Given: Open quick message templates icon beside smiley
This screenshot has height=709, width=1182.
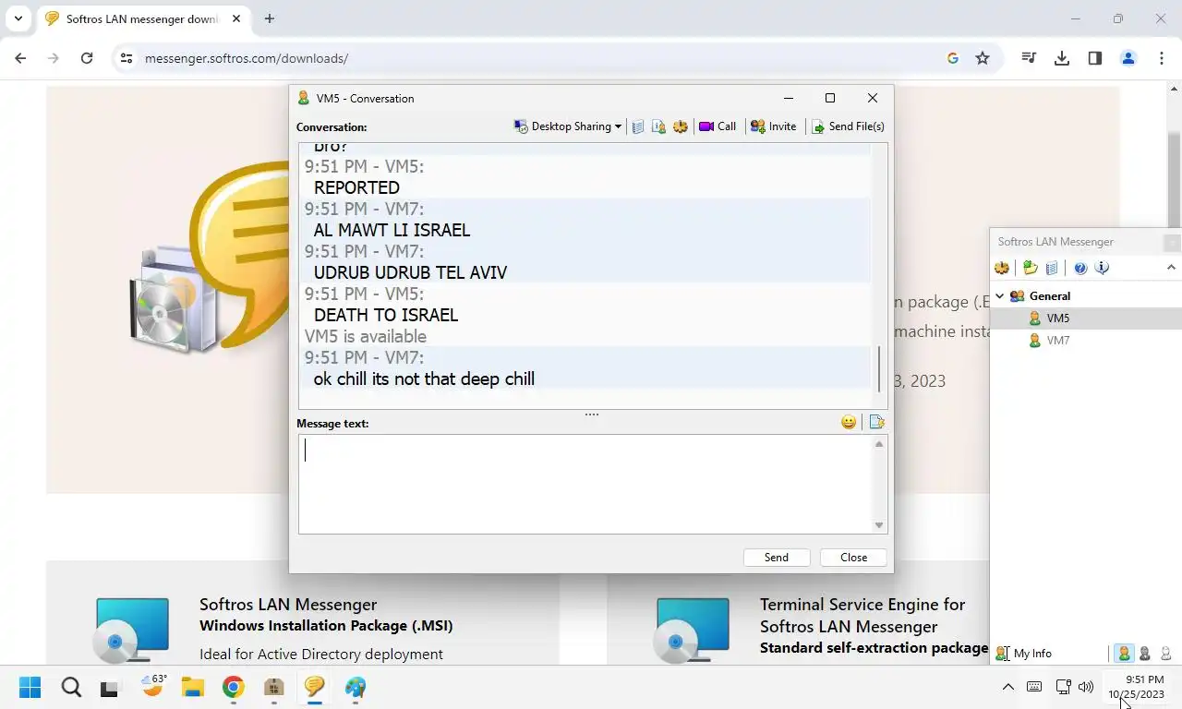Looking at the screenshot, I should [x=876, y=422].
